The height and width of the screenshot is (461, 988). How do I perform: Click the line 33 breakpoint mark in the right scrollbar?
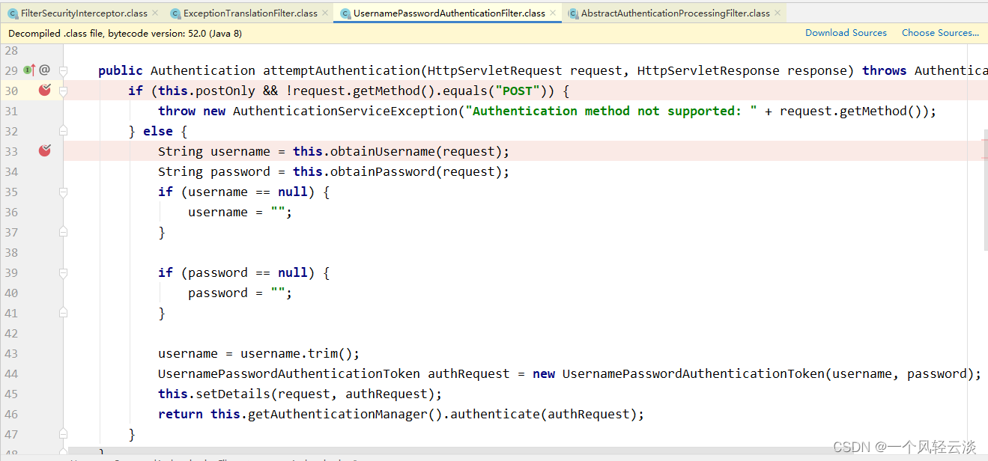[984, 158]
